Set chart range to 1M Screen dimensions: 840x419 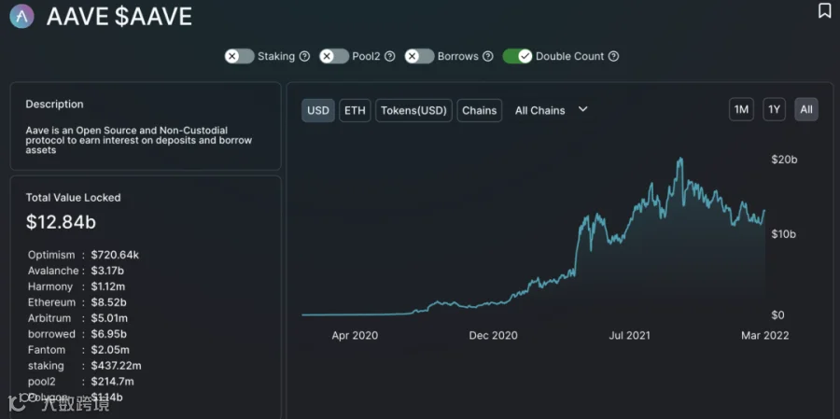click(x=741, y=110)
